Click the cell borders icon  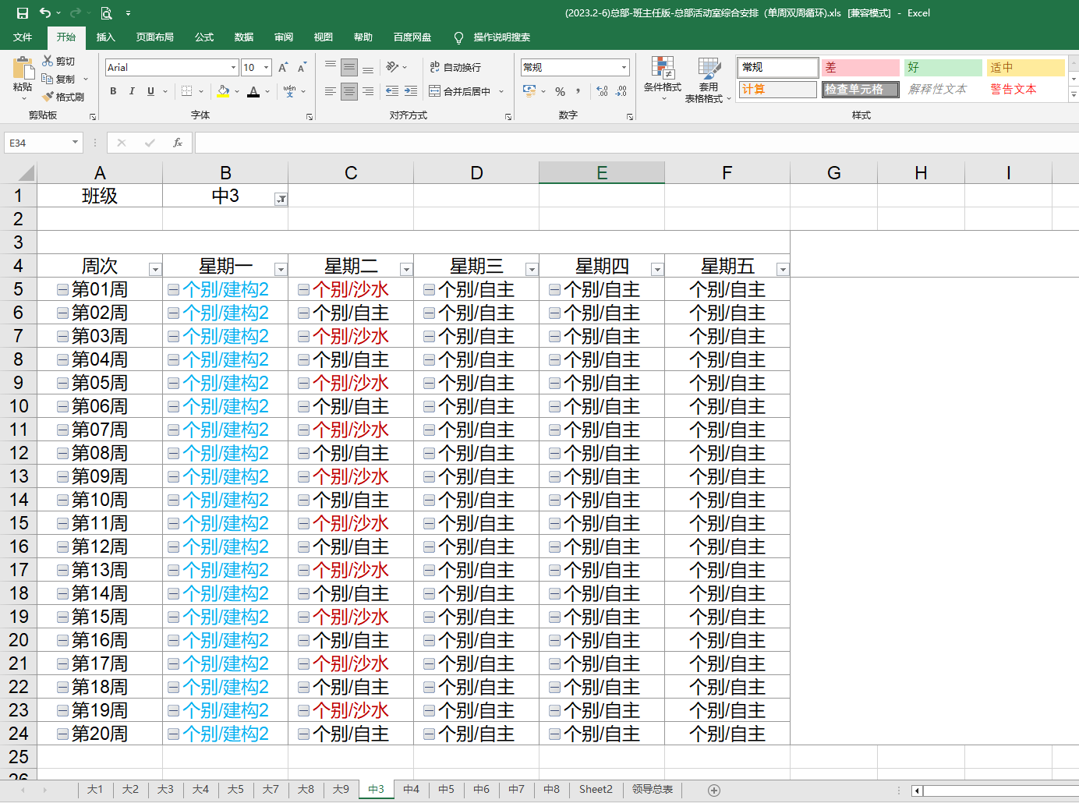186,91
